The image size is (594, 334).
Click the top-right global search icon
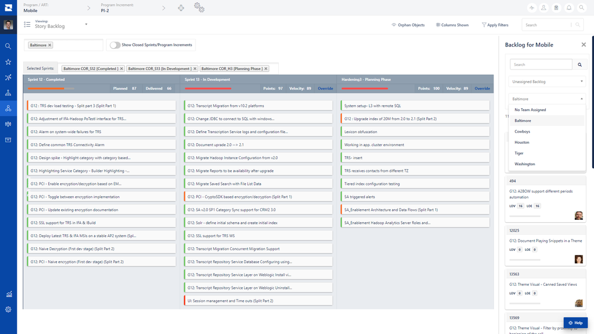click(582, 8)
